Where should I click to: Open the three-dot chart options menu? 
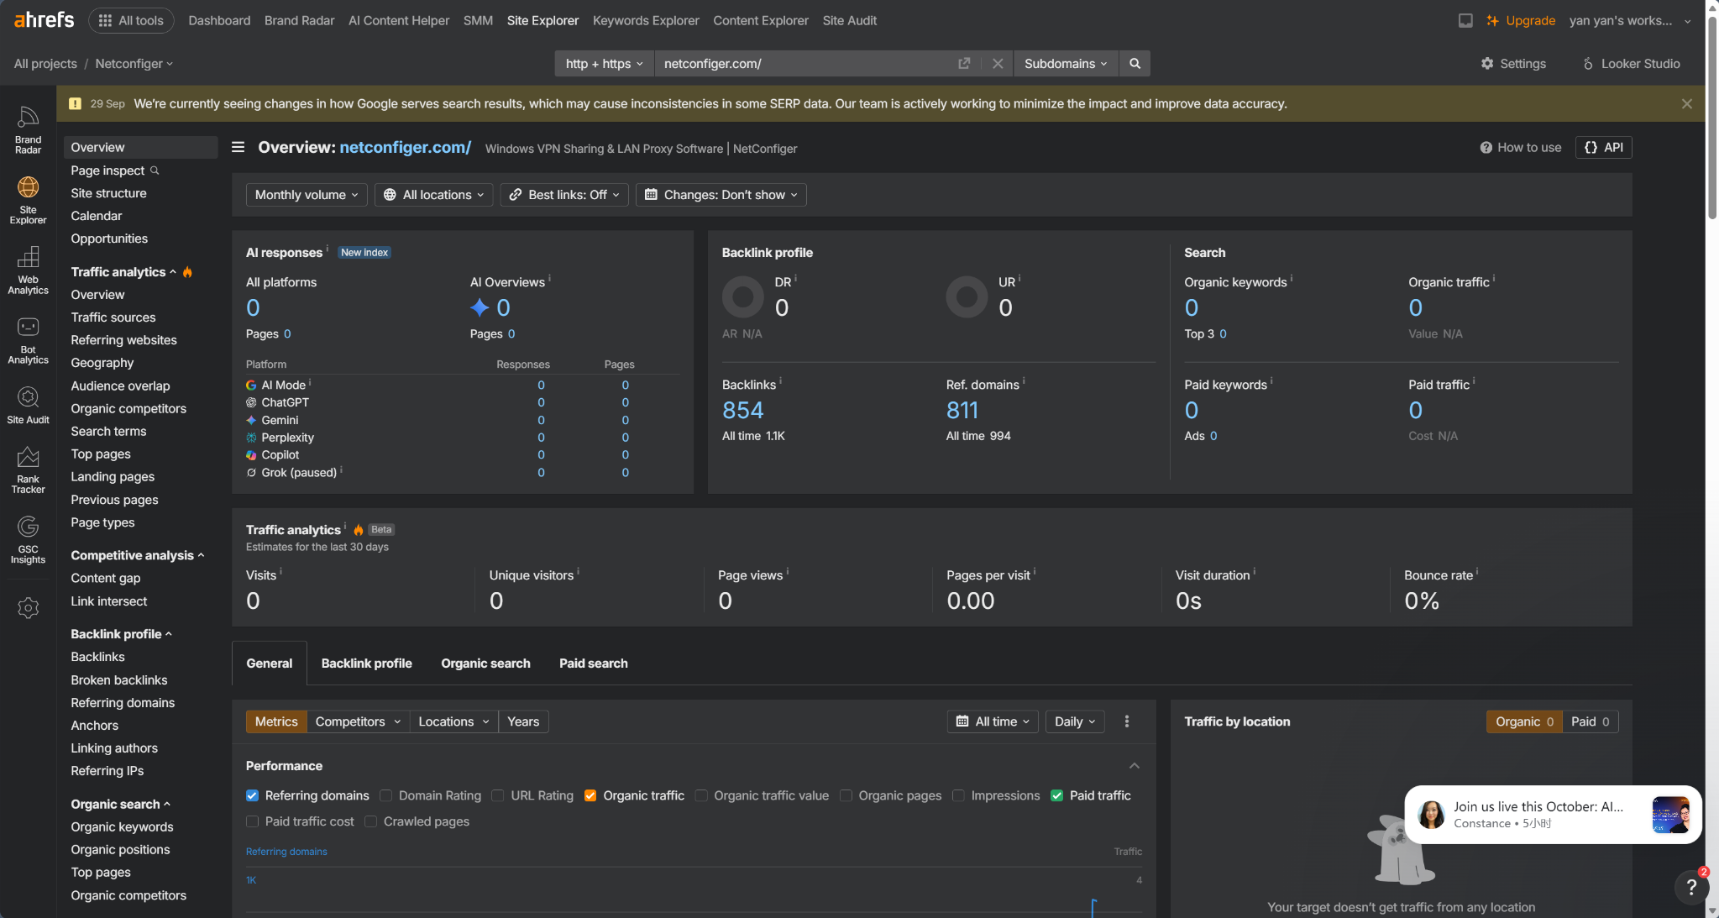pyautogui.click(x=1127, y=721)
